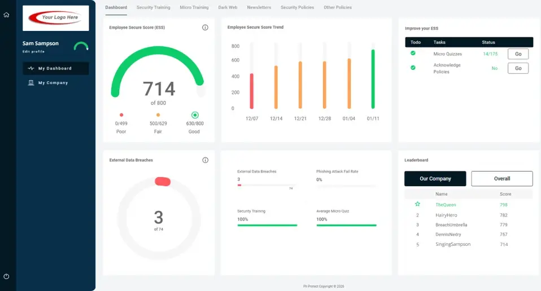Click Go button for Micro Quizzes
The height and width of the screenshot is (291, 541).
[518, 54]
